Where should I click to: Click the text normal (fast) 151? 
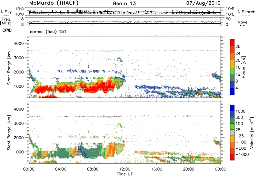(48, 31)
